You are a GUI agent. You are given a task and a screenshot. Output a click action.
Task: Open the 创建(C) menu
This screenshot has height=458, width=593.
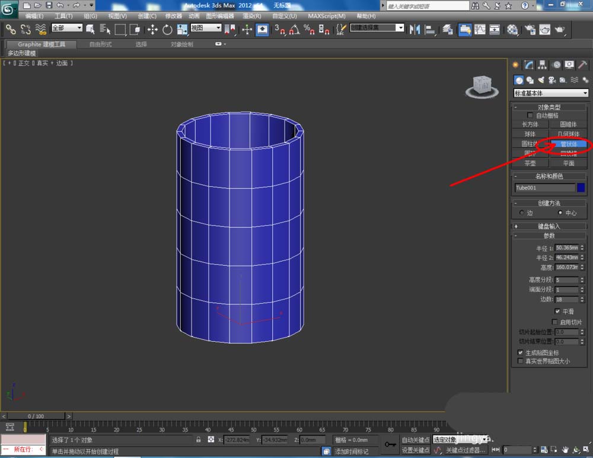(147, 16)
